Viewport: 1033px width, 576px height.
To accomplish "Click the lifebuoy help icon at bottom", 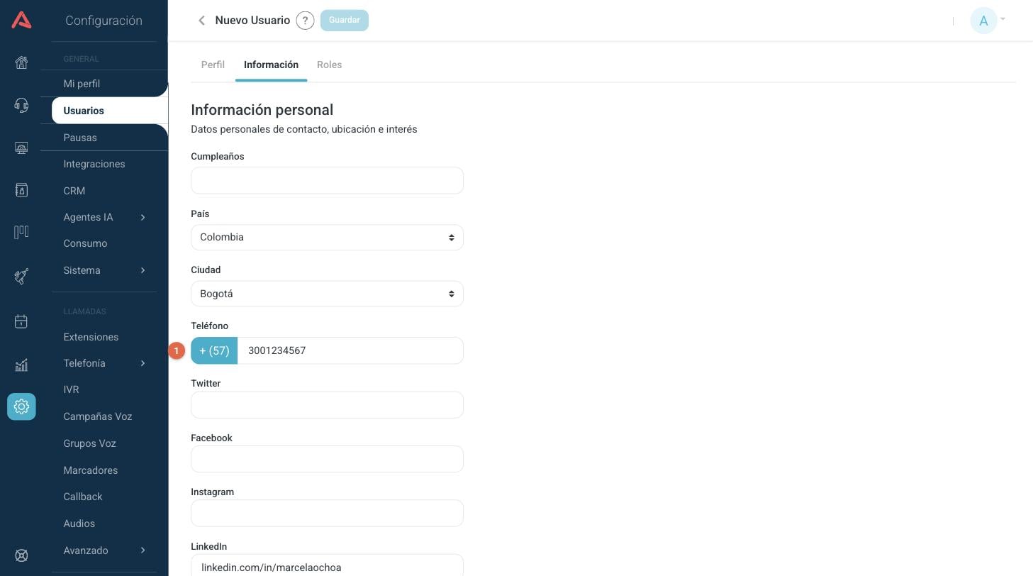I will pos(21,555).
